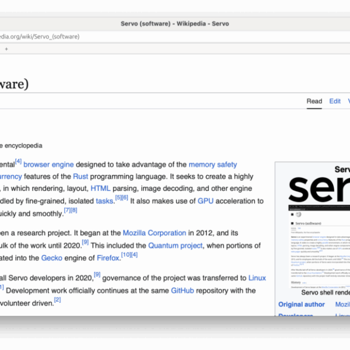Image resolution: width=350 pixels, height=350 pixels.
Task: Open the Servo logo image in infobox
Action: pyautogui.click(x=319, y=189)
